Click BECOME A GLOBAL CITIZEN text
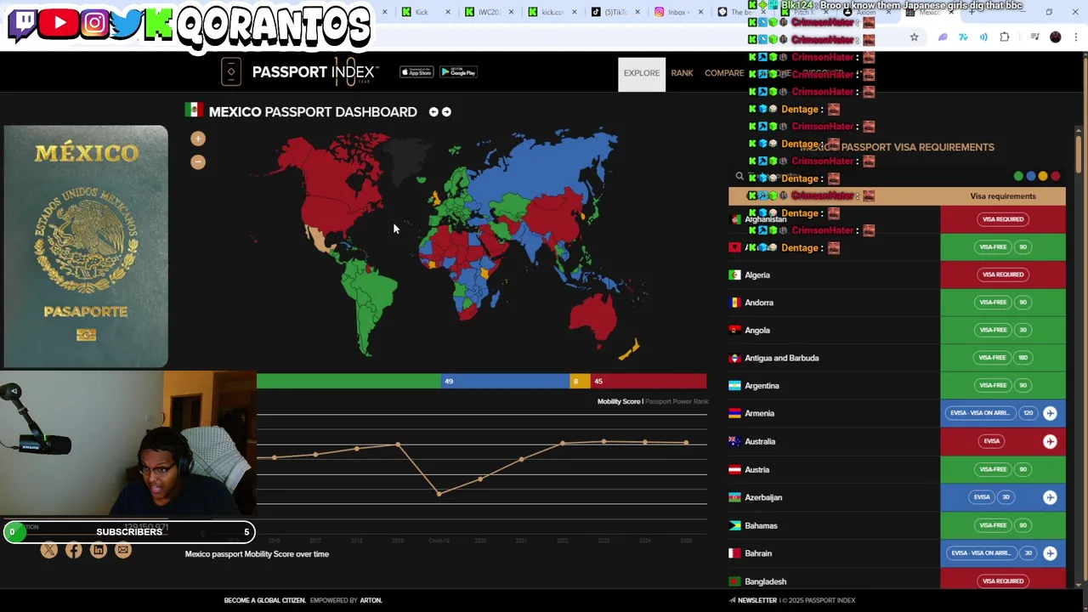Viewport: 1088px width, 612px height. coord(264,600)
